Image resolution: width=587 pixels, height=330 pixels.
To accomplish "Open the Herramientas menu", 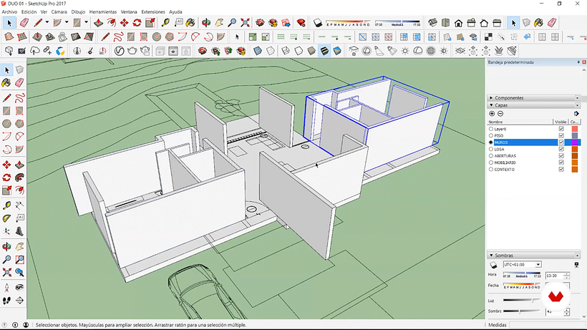I will coord(103,12).
